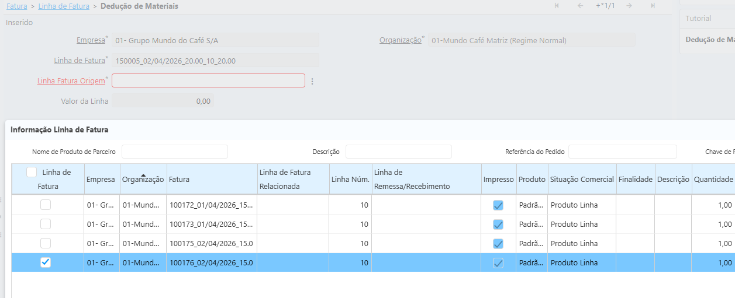Focus the Nome de Produto de Parceiro filter

(x=174, y=152)
